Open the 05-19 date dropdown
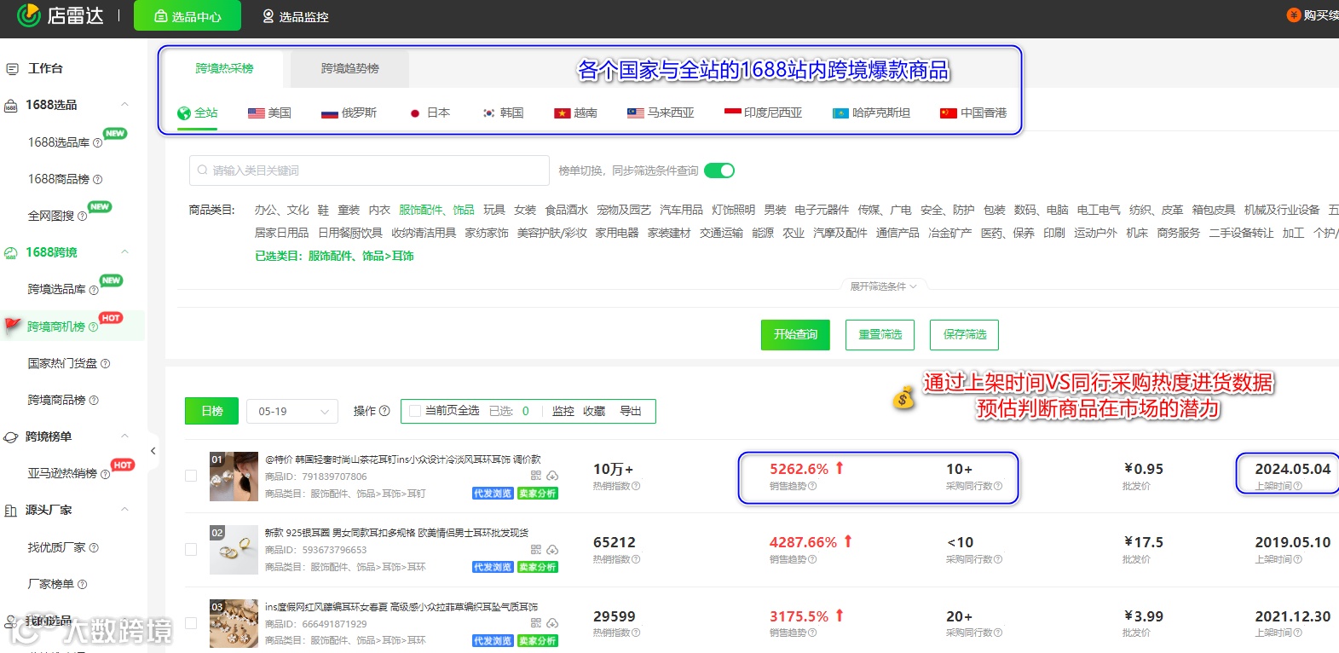1339x653 pixels. coord(292,411)
